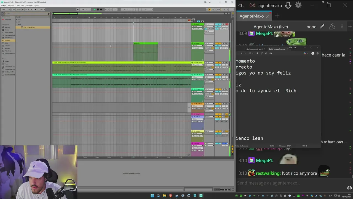Viewport: 353px width, 199px height.
Task: Start playback with the green Play button
Action: [95, 9]
